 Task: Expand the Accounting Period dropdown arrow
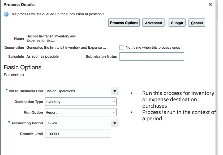tap(115, 123)
